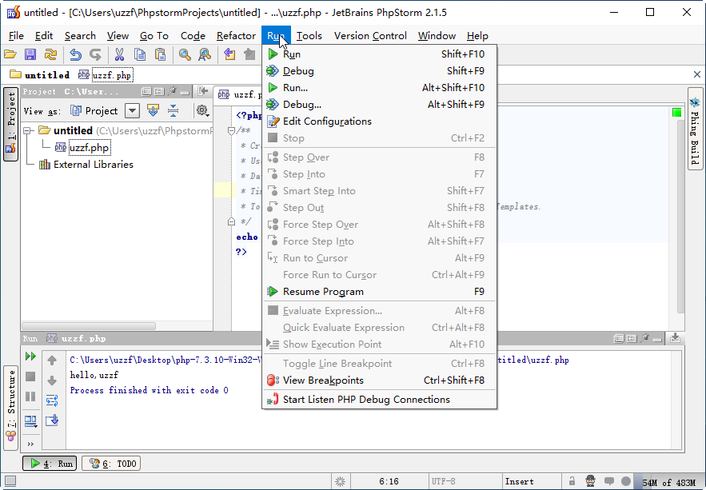This screenshot has width=706, height=490.
Task: Click the Replace magnifier-with-A icon
Action: [205, 55]
